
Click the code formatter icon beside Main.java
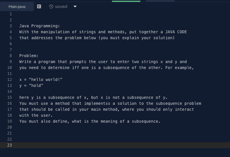tap(39, 7)
